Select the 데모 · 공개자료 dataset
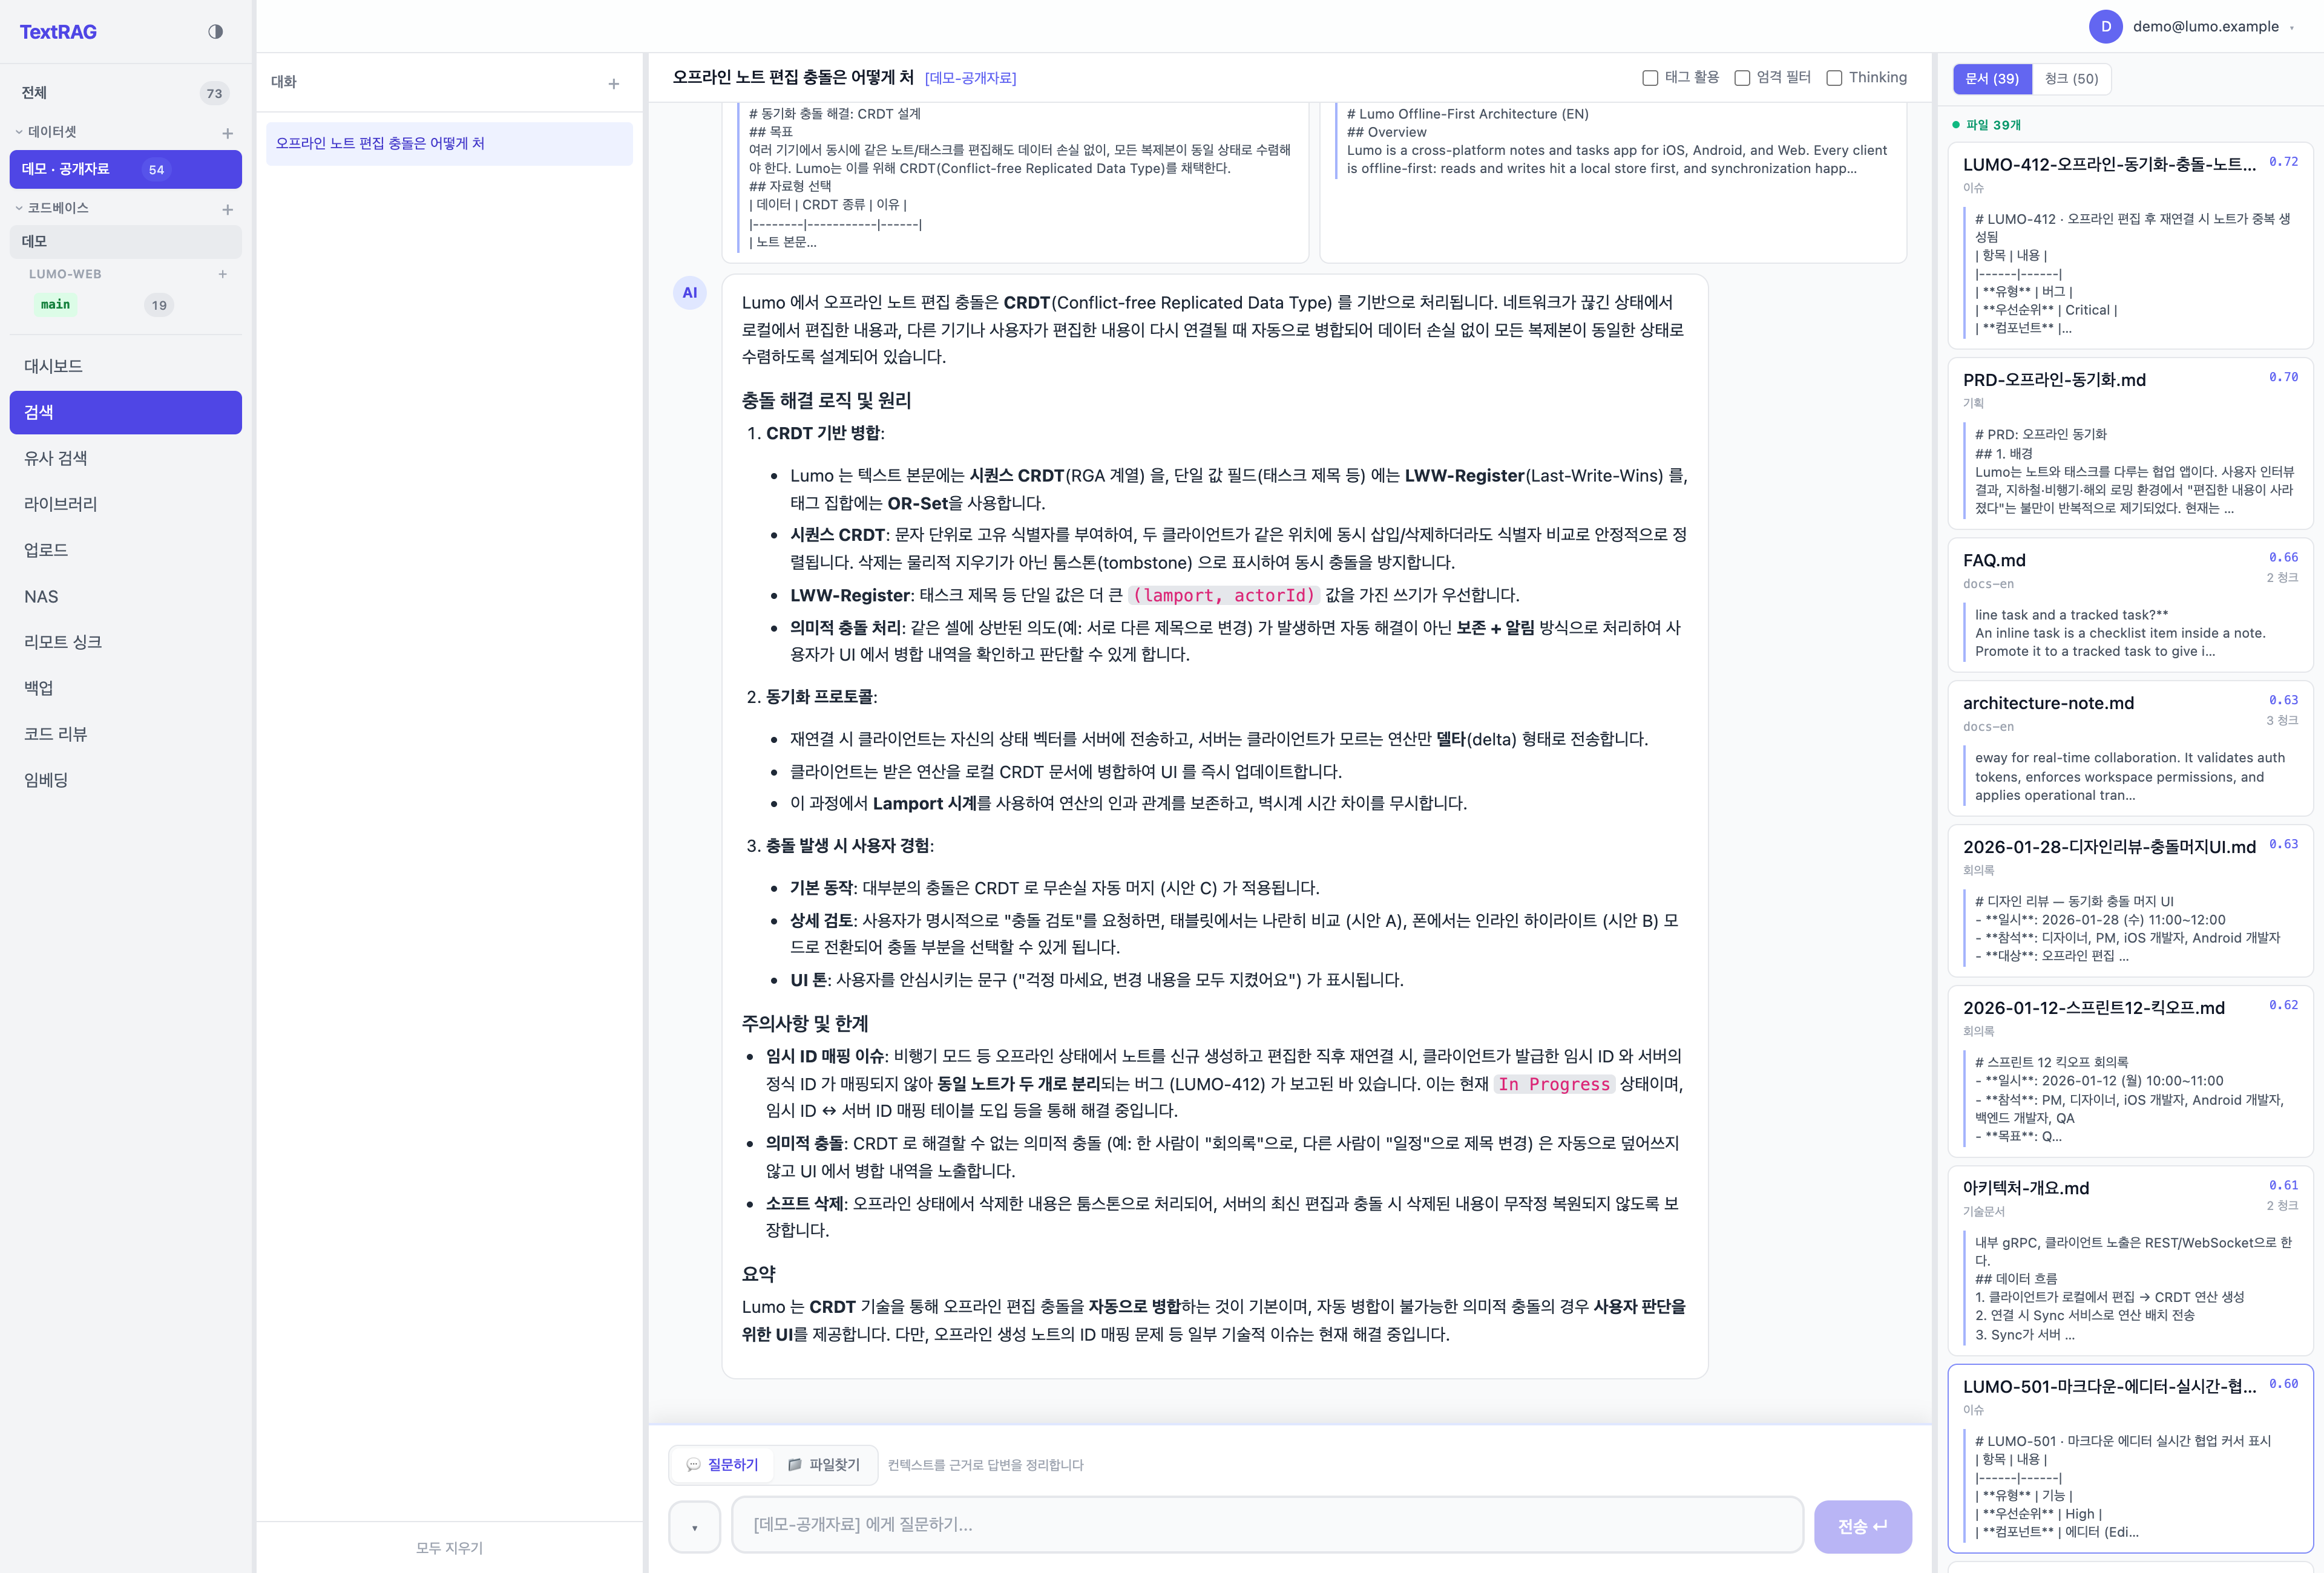 click(126, 169)
